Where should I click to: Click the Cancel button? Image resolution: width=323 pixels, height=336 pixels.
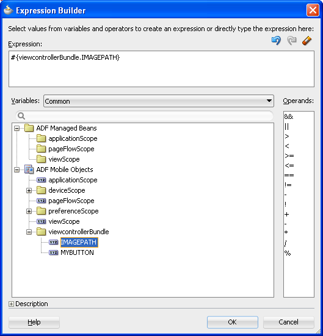pyautogui.click(x=289, y=322)
